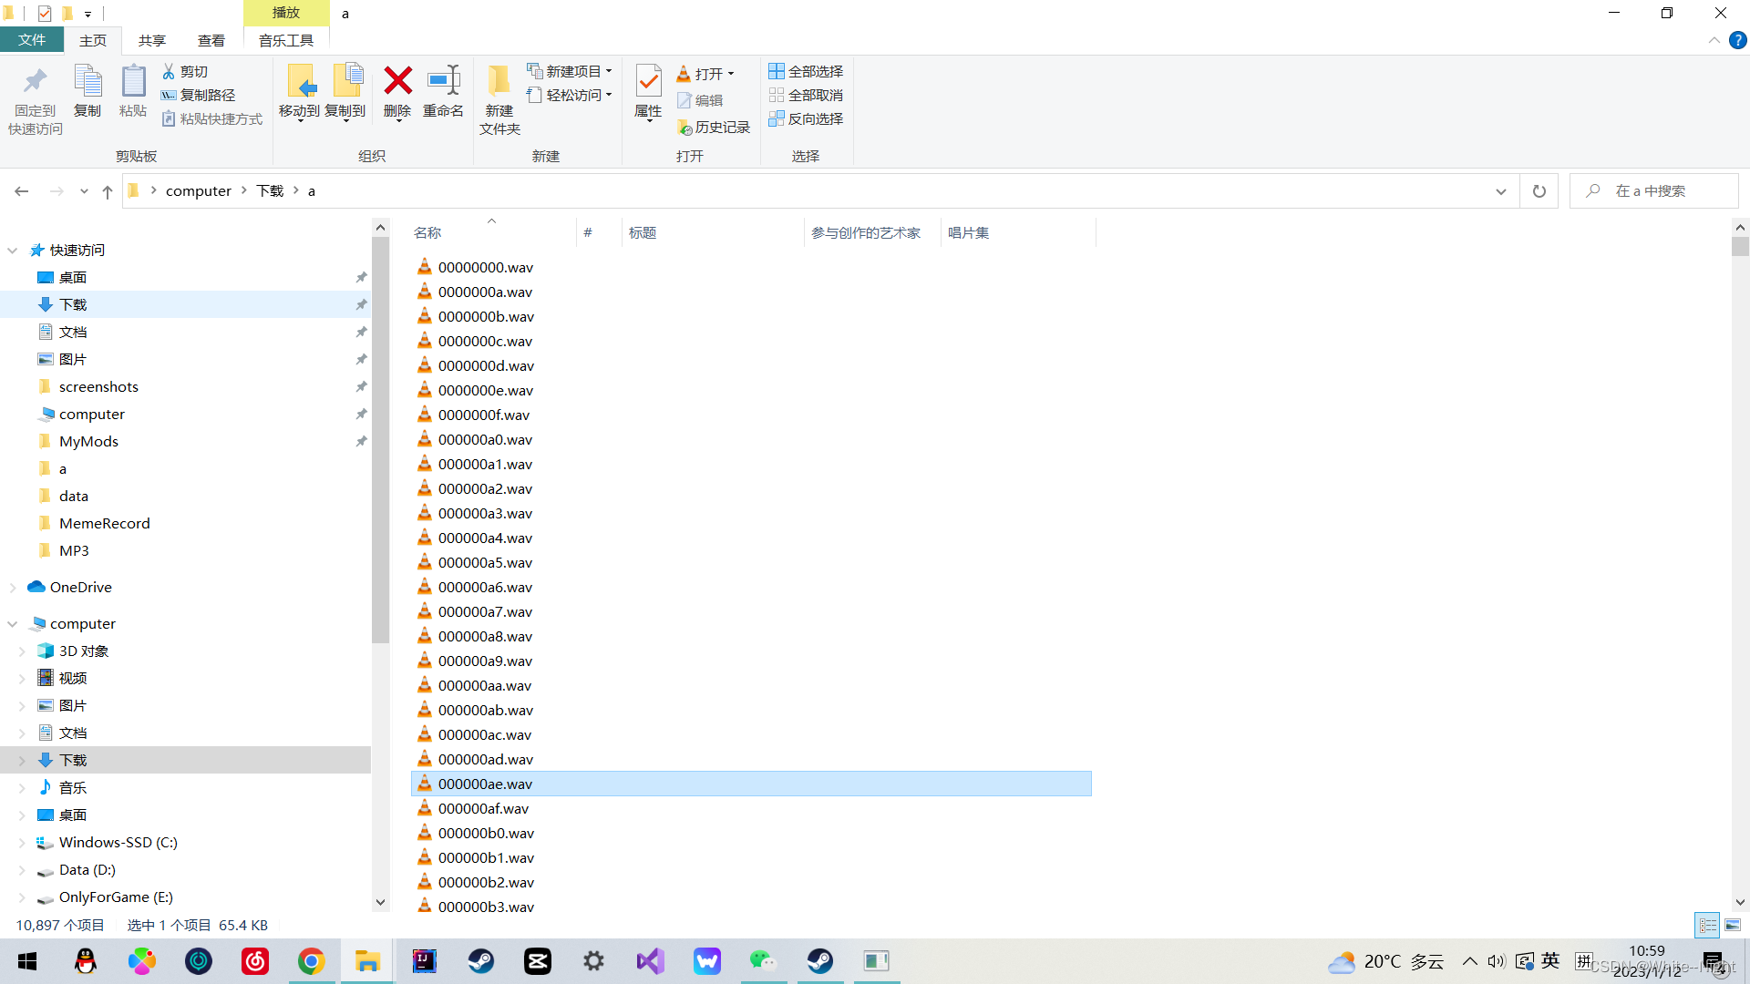Click the Rename icon in ribbon
Image resolution: width=1750 pixels, height=984 pixels.
(444, 82)
